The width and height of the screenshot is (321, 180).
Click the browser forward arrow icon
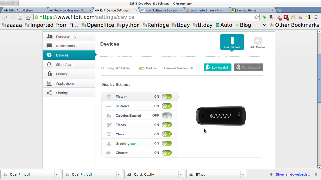pos(12,17)
